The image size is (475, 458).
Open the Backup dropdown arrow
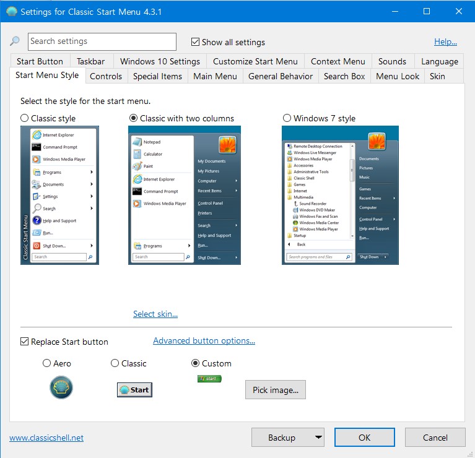click(x=318, y=437)
